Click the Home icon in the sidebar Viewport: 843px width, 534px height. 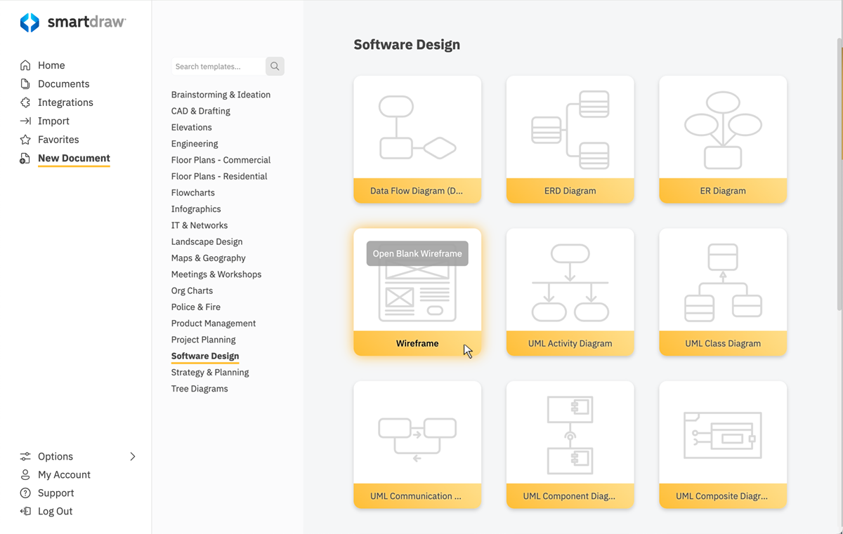click(x=25, y=65)
